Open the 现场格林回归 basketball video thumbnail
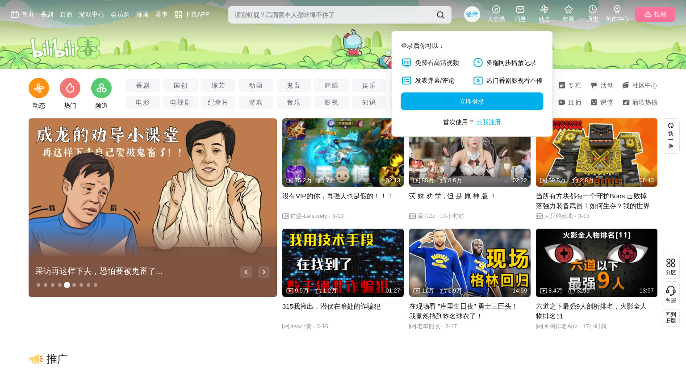This screenshot has height=368, width=686. (x=470, y=263)
